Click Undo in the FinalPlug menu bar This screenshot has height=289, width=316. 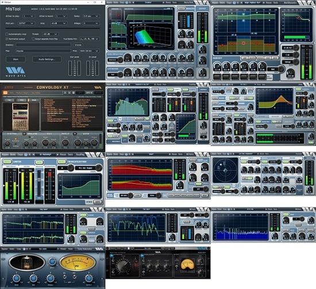13,155
